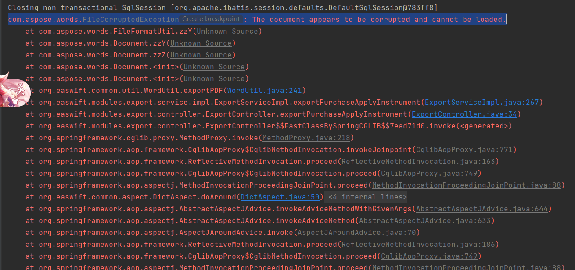
Task: Open DictAspect.java line 50
Action: (280, 197)
